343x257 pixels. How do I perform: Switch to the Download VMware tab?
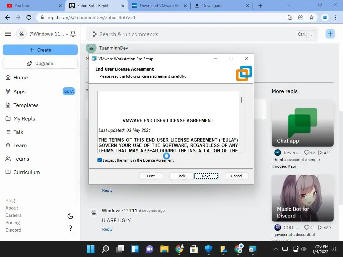click(x=160, y=6)
